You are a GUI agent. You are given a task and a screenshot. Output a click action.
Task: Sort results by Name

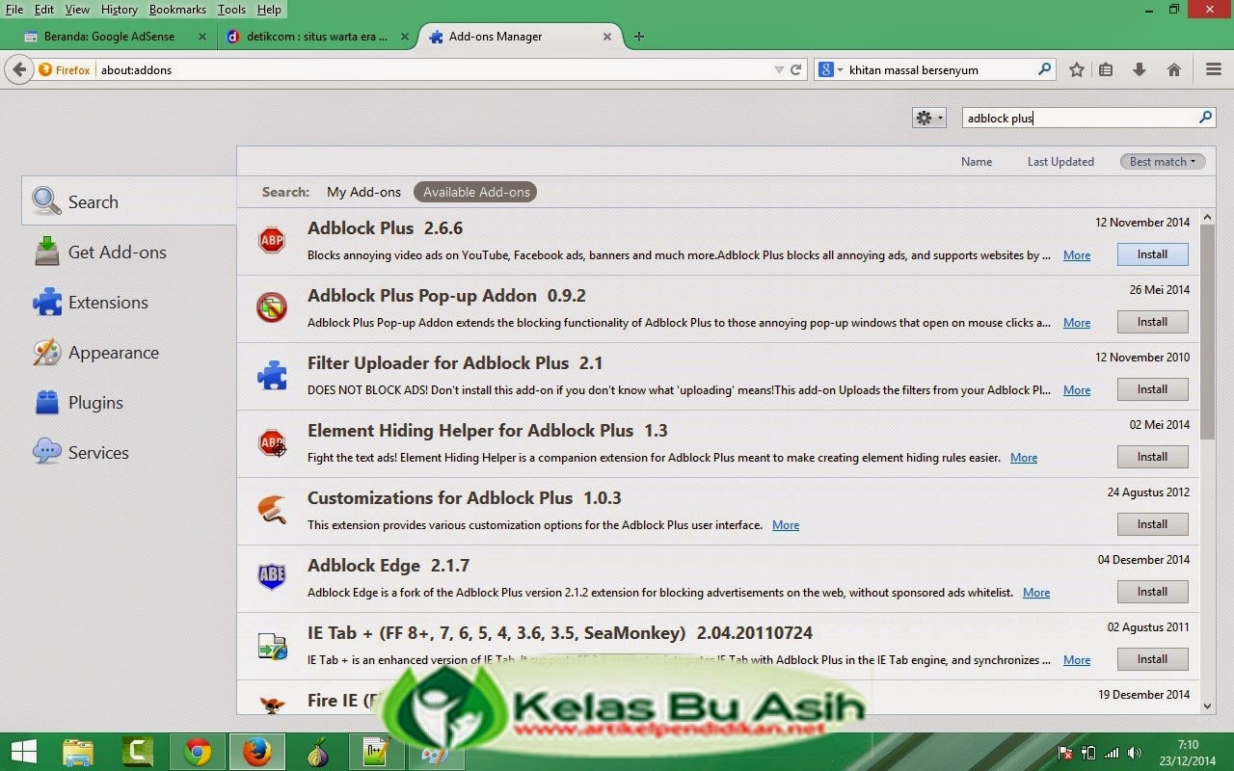(977, 162)
